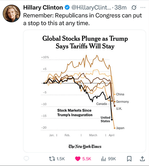Screen dimensions: 149x166
Task: Click the reply speech bubble icon
Action: [x=26, y=159]
